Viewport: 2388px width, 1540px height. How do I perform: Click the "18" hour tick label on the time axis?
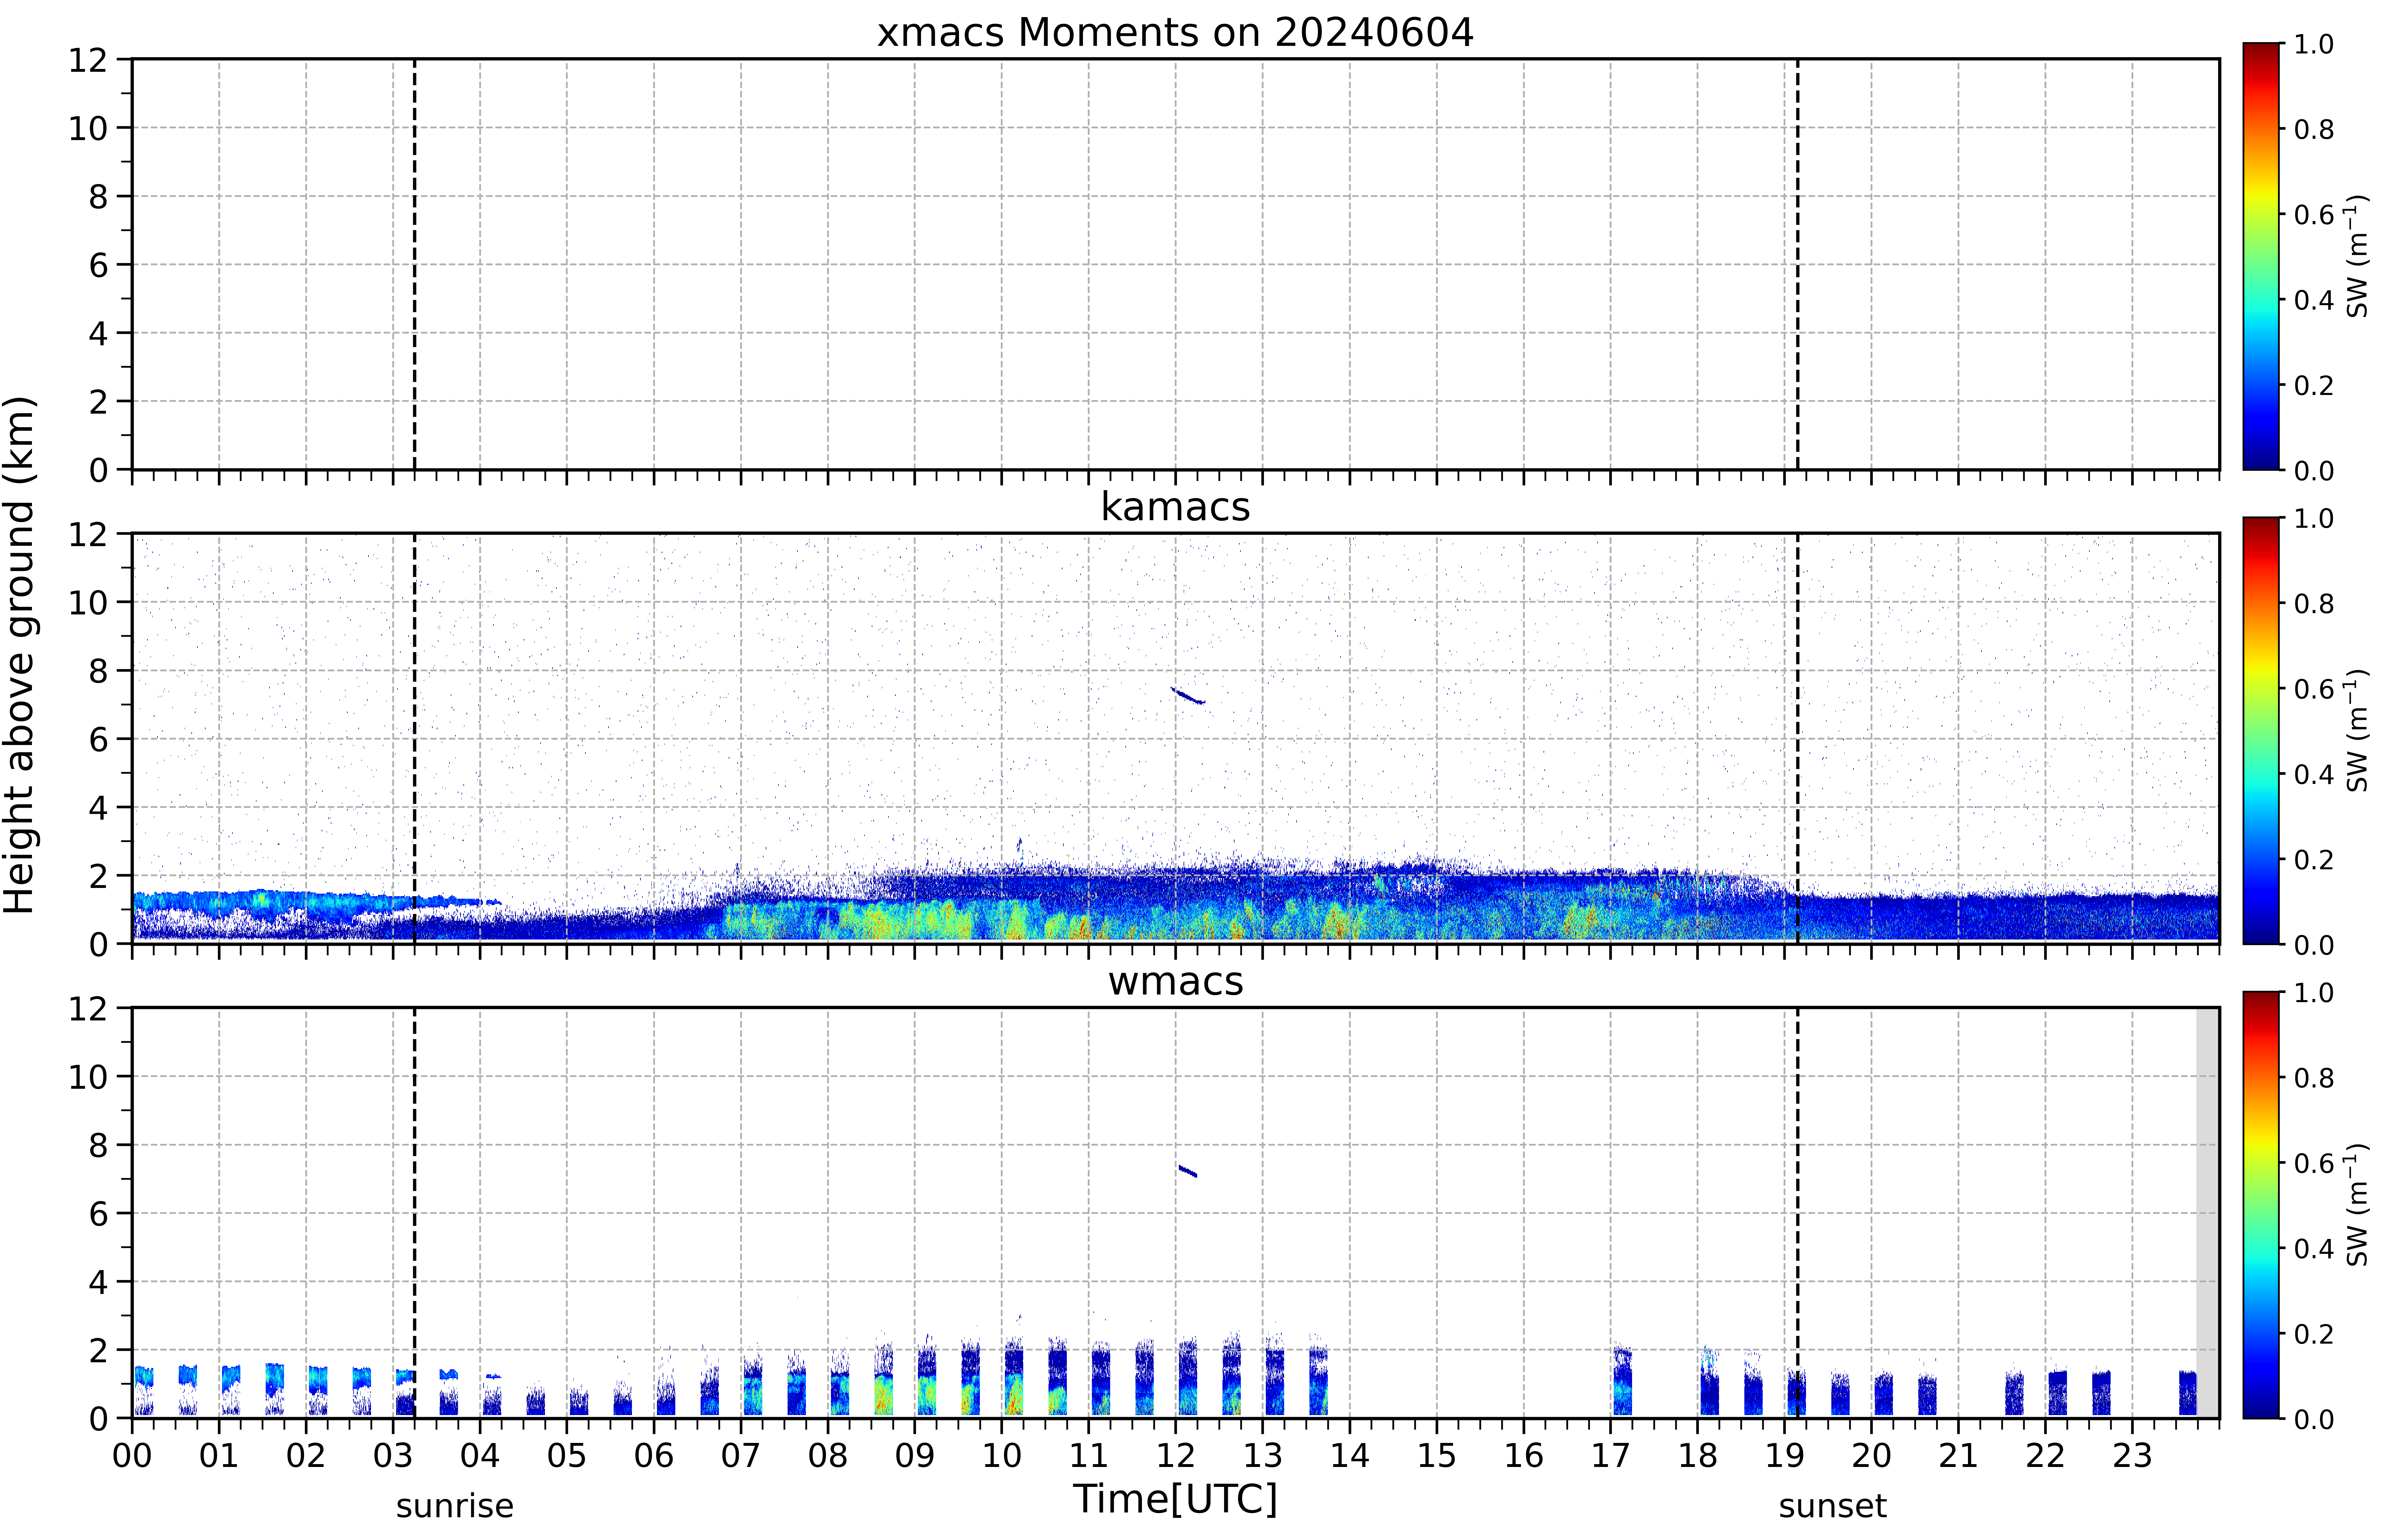pyautogui.click(x=1698, y=1456)
